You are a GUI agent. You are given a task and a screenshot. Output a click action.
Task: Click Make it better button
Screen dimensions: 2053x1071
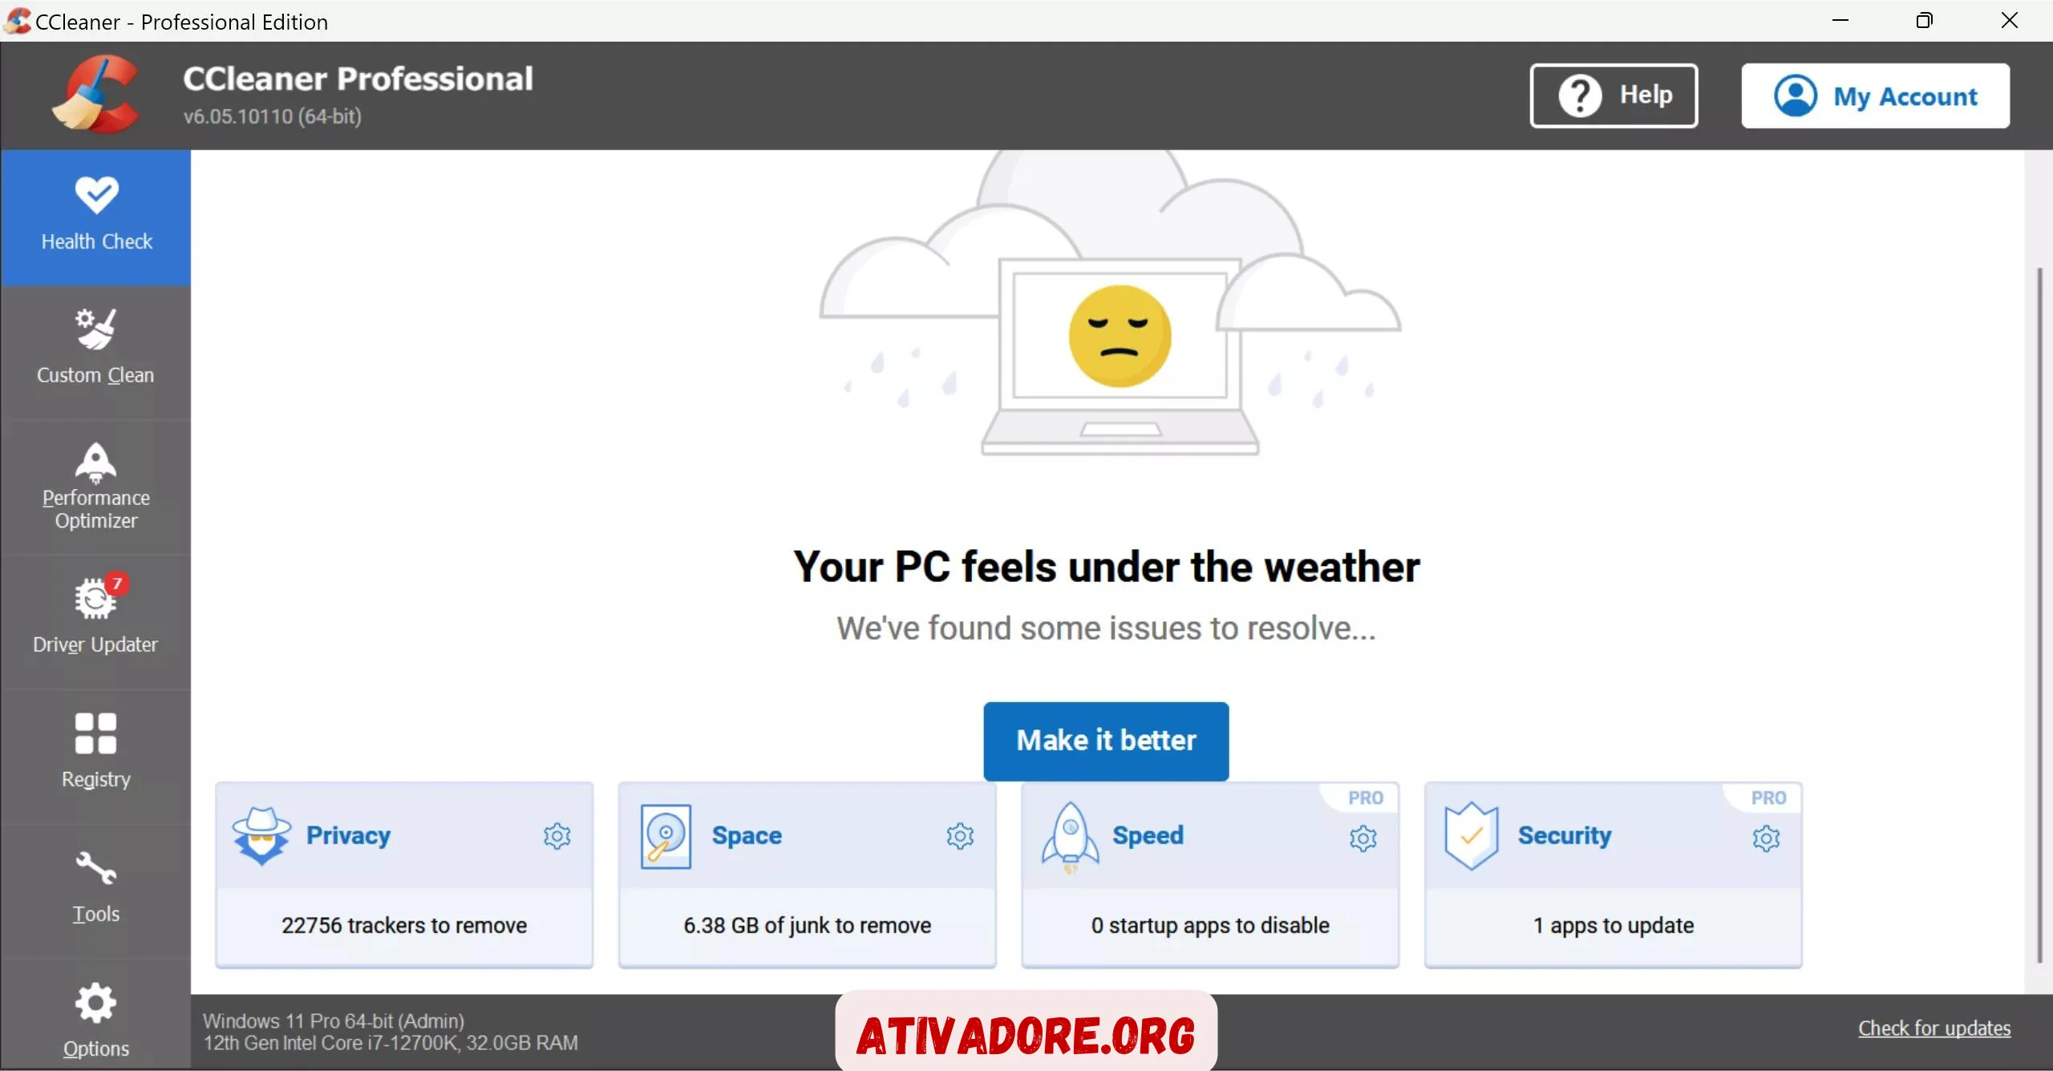[1105, 740]
